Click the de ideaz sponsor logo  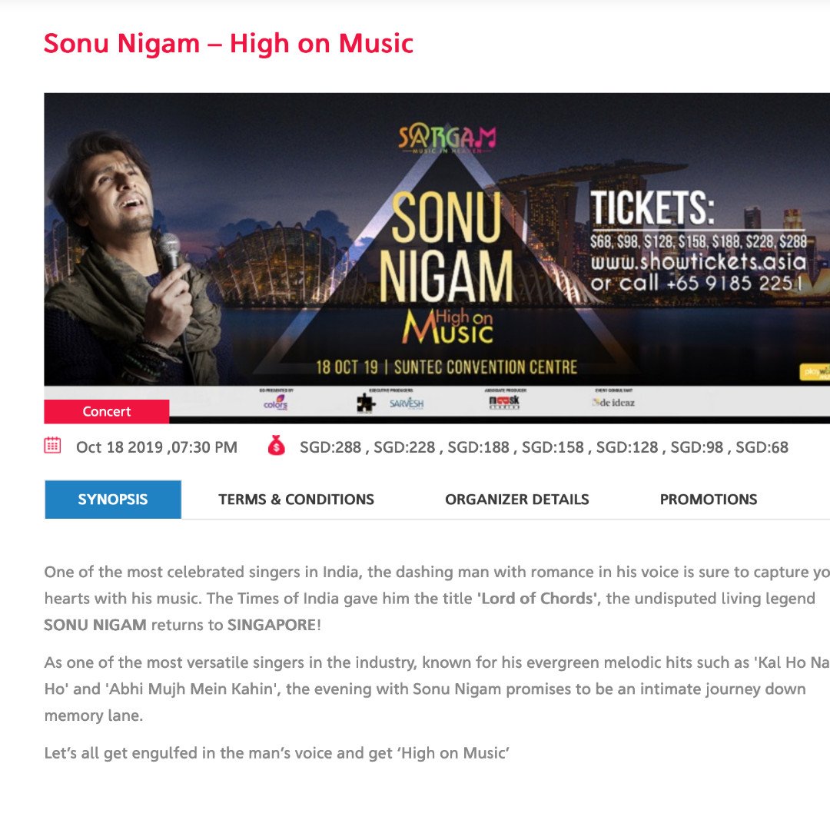click(614, 402)
